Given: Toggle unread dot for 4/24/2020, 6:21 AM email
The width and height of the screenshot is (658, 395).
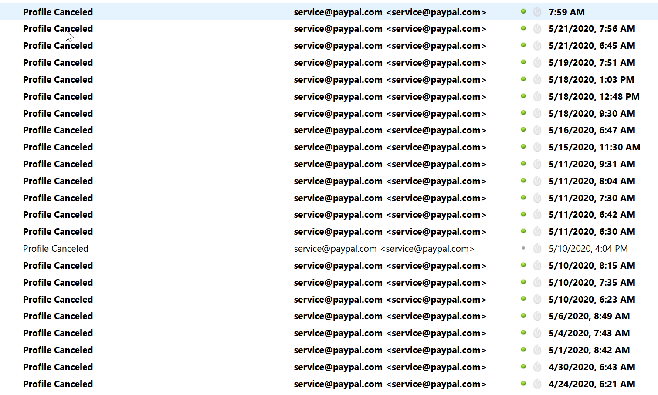Looking at the screenshot, I should (523, 383).
